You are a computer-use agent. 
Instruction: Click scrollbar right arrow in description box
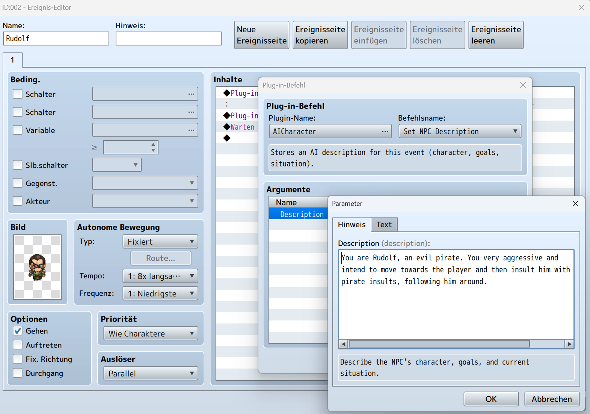pyautogui.click(x=569, y=344)
